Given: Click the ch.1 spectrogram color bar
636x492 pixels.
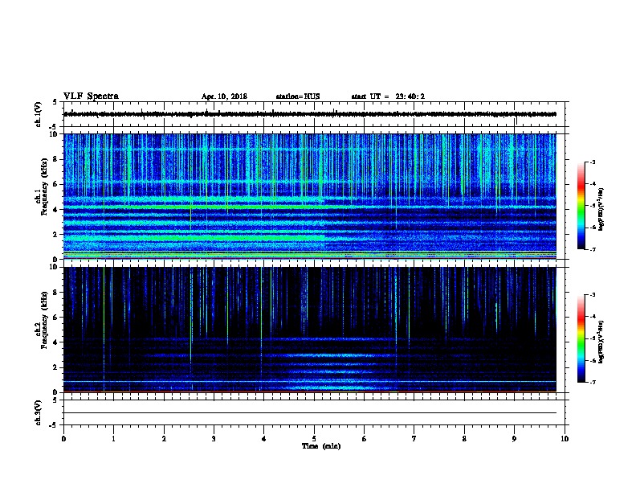Looking at the screenshot, I should pos(581,206).
